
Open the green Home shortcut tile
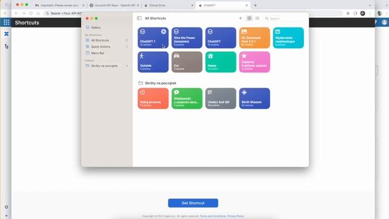[x=221, y=62]
